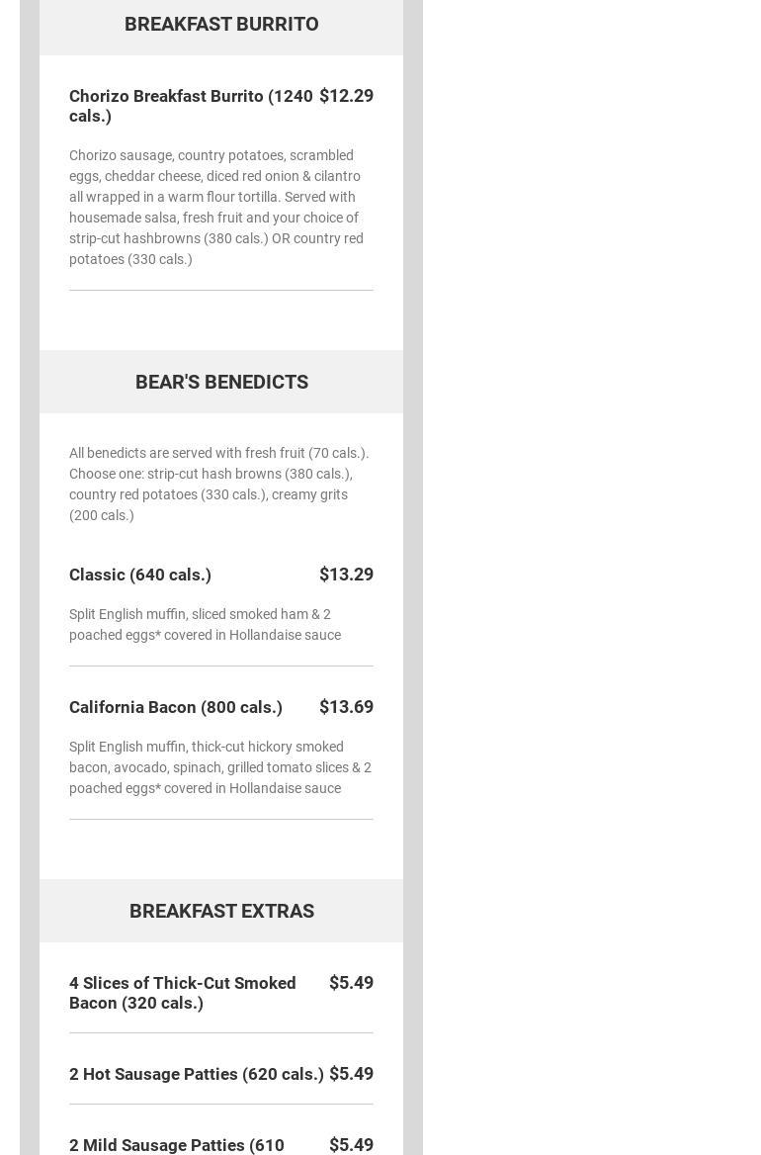761x1155 pixels.
Task: Click the California Bacon description text
Action: point(219,767)
